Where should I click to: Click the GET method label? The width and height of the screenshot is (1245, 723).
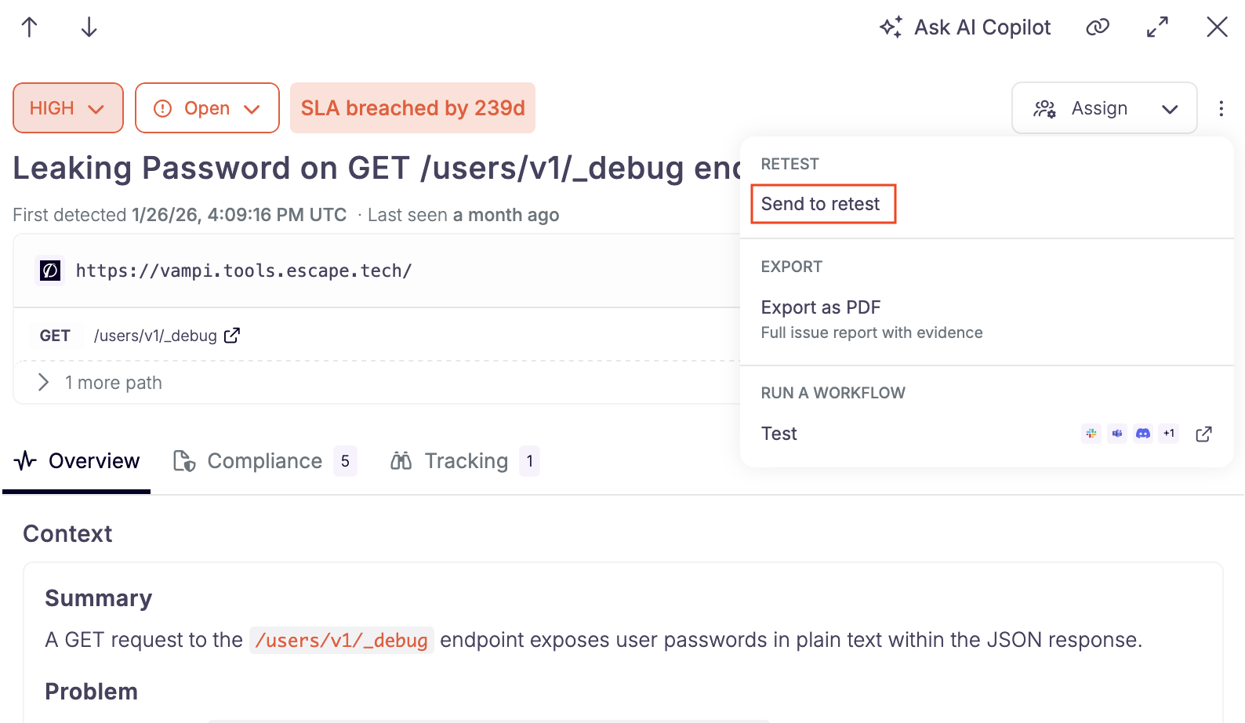click(x=55, y=336)
